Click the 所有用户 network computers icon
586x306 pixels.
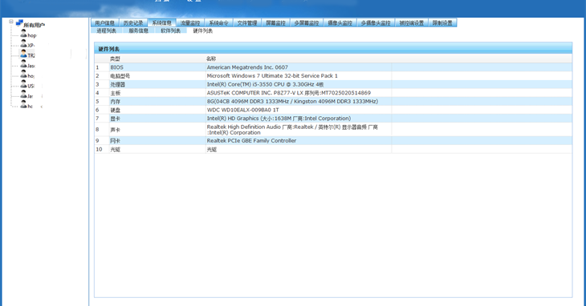[19, 22]
